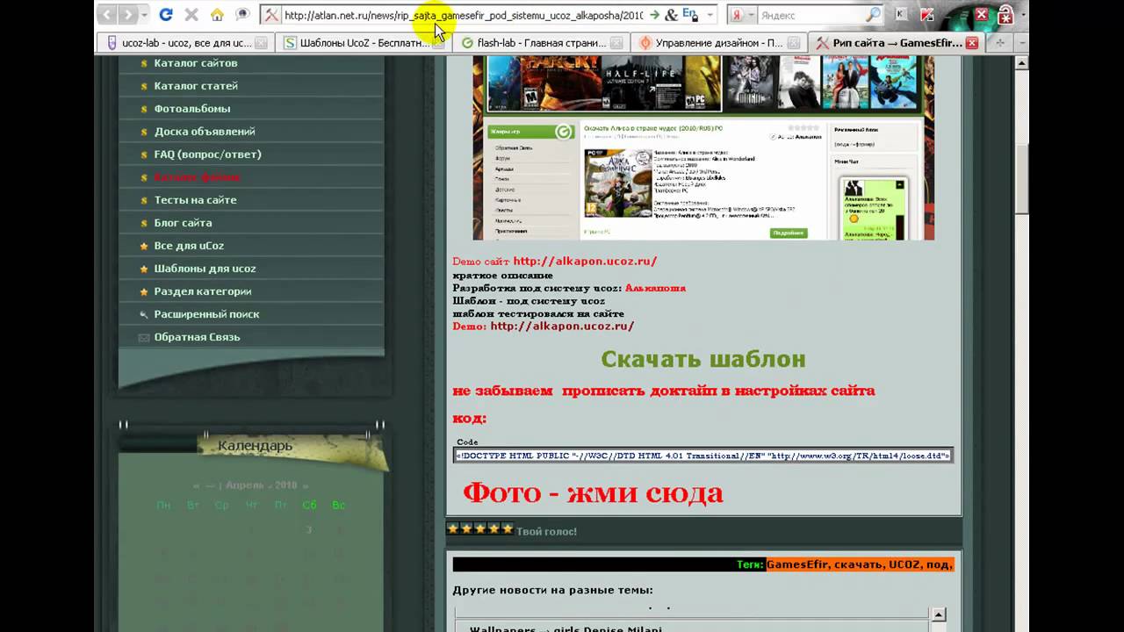This screenshot has height=632, width=1124.
Task: Open 'Шаблоны для ucoz' sidebar item
Action: 205,269
